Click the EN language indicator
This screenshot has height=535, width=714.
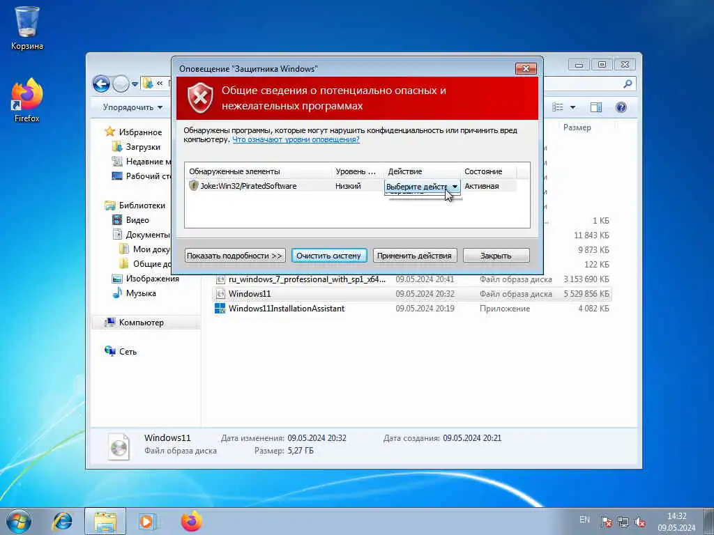[585, 520]
